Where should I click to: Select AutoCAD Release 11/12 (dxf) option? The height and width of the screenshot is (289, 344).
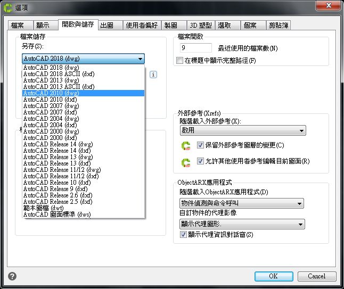click(84, 176)
